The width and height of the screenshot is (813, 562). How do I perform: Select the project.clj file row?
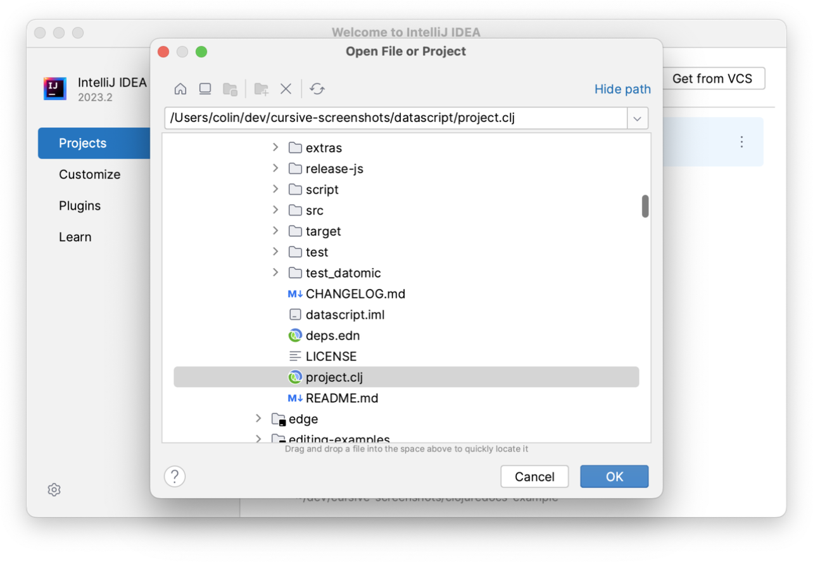pos(406,377)
